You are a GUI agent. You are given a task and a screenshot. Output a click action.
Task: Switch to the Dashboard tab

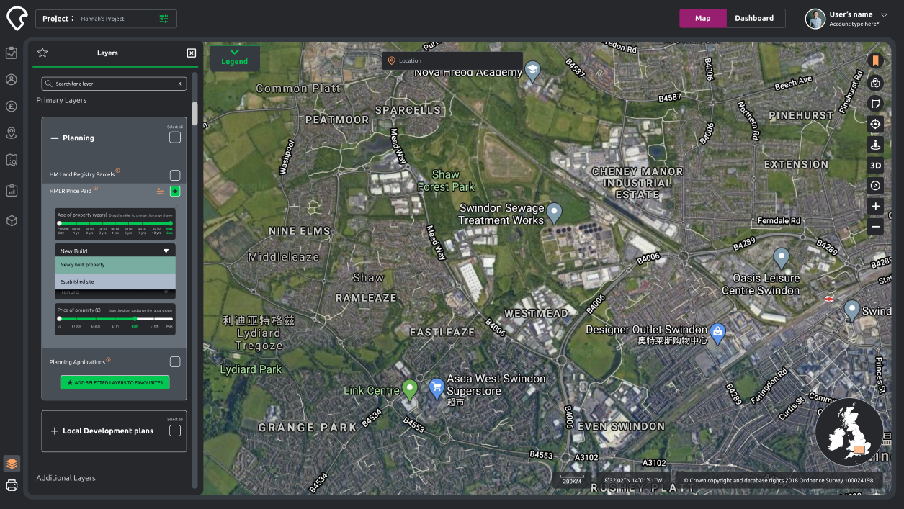click(754, 18)
